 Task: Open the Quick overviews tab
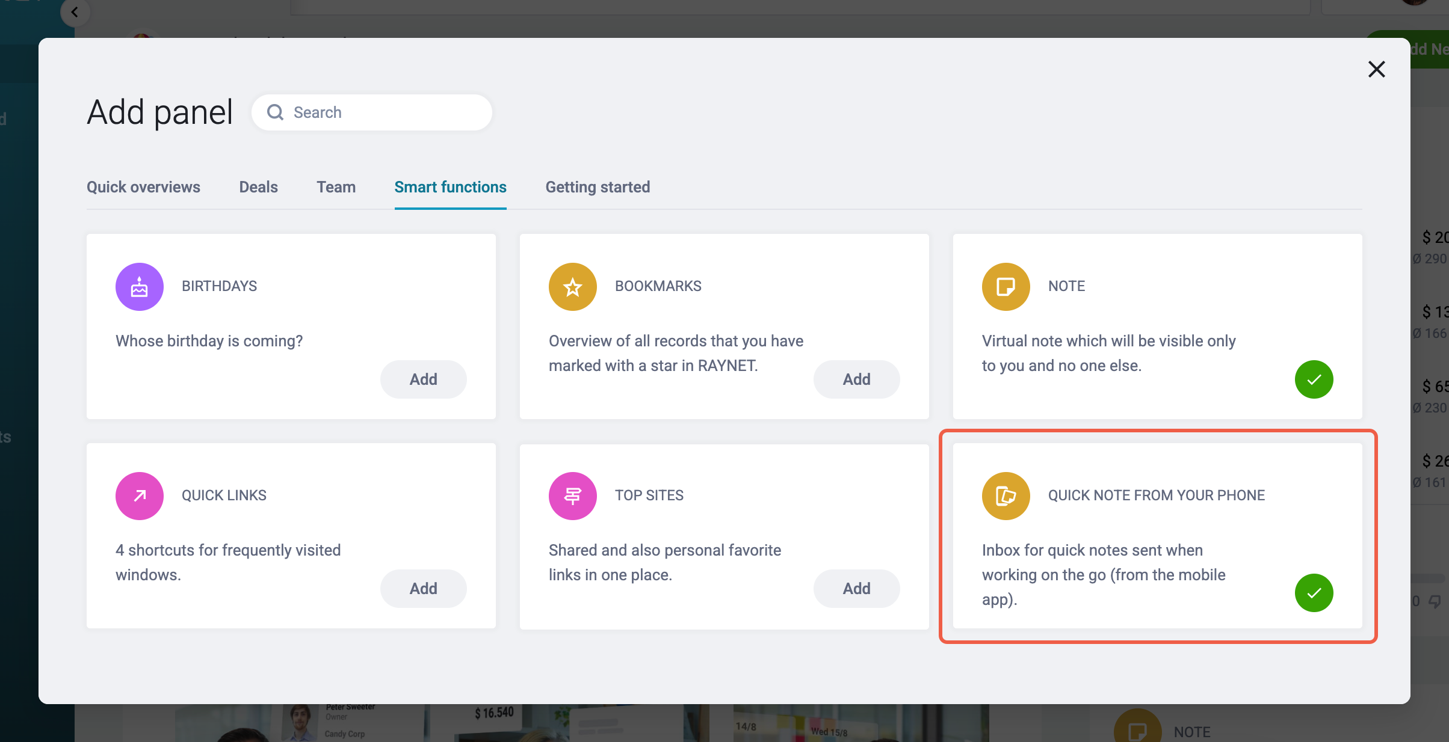(143, 187)
